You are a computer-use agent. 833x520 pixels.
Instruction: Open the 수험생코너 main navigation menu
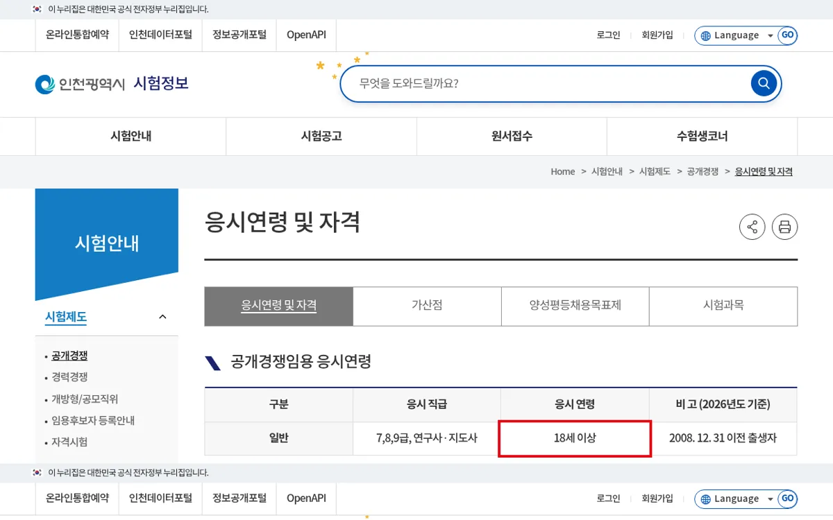click(x=702, y=136)
